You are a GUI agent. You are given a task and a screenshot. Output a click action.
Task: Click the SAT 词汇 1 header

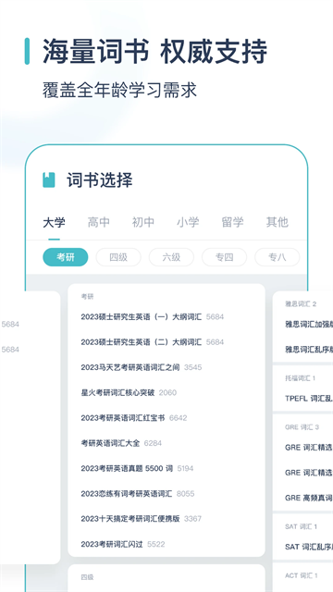[301, 526]
